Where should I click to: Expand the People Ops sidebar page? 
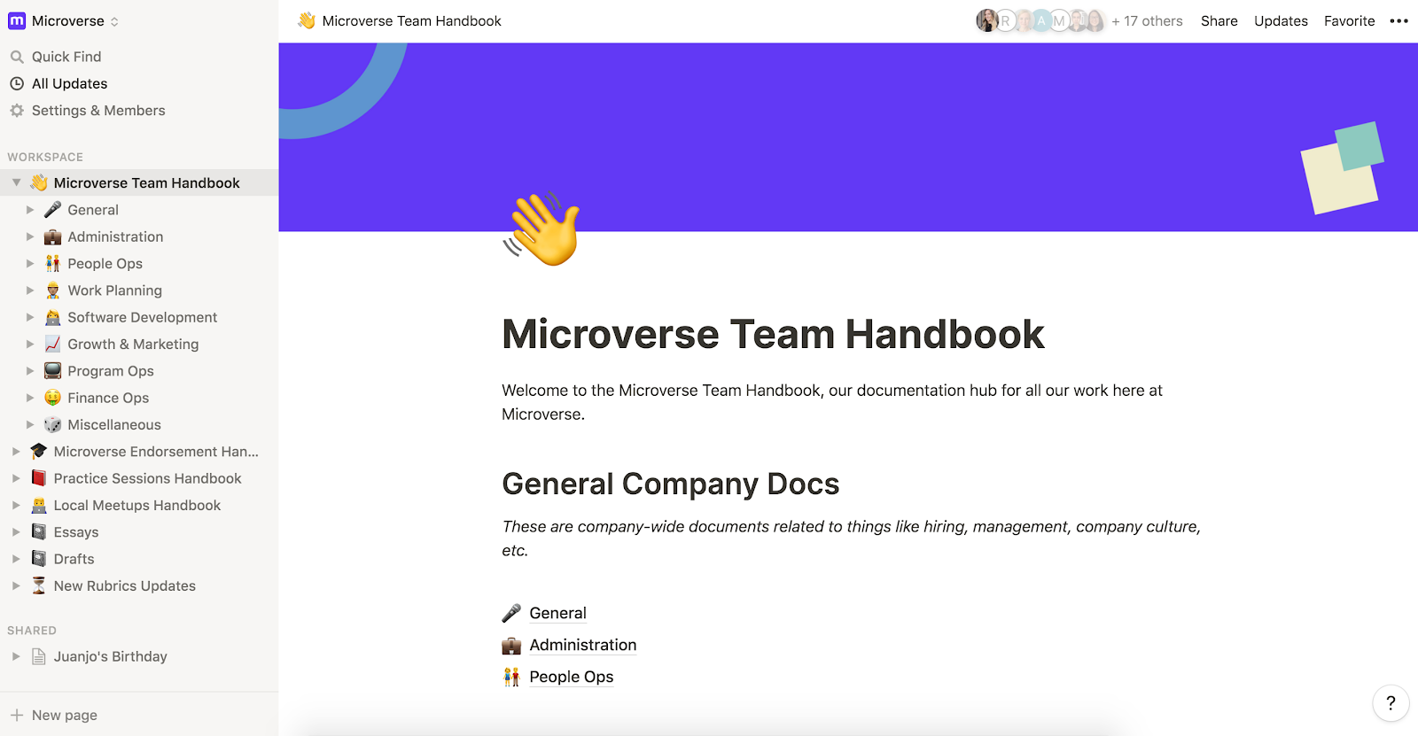tap(30, 263)
